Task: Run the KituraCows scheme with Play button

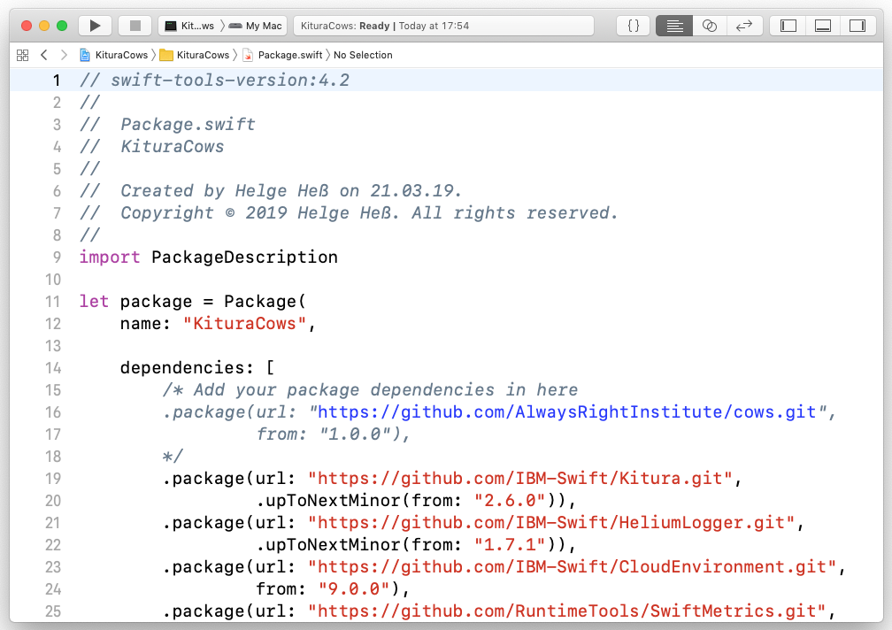Action: click(x=95, y=26)
